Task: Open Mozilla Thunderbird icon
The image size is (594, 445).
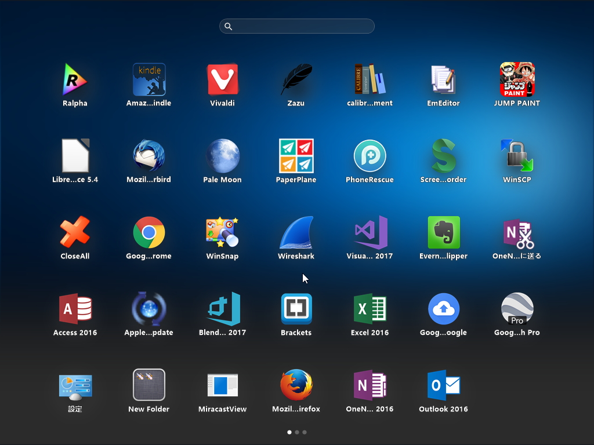Action: [149, 155]
